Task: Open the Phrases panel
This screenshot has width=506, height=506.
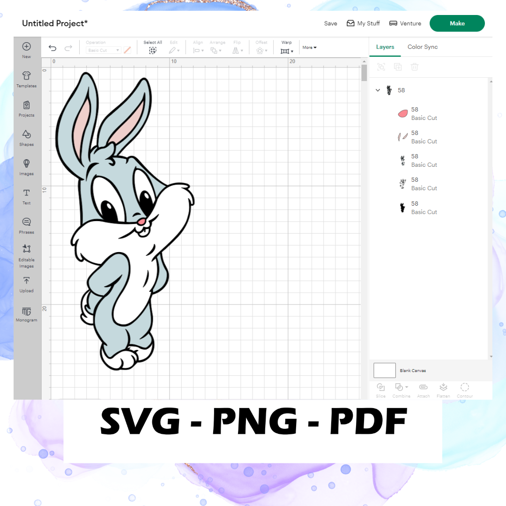Action: click(x=26, y=225)
